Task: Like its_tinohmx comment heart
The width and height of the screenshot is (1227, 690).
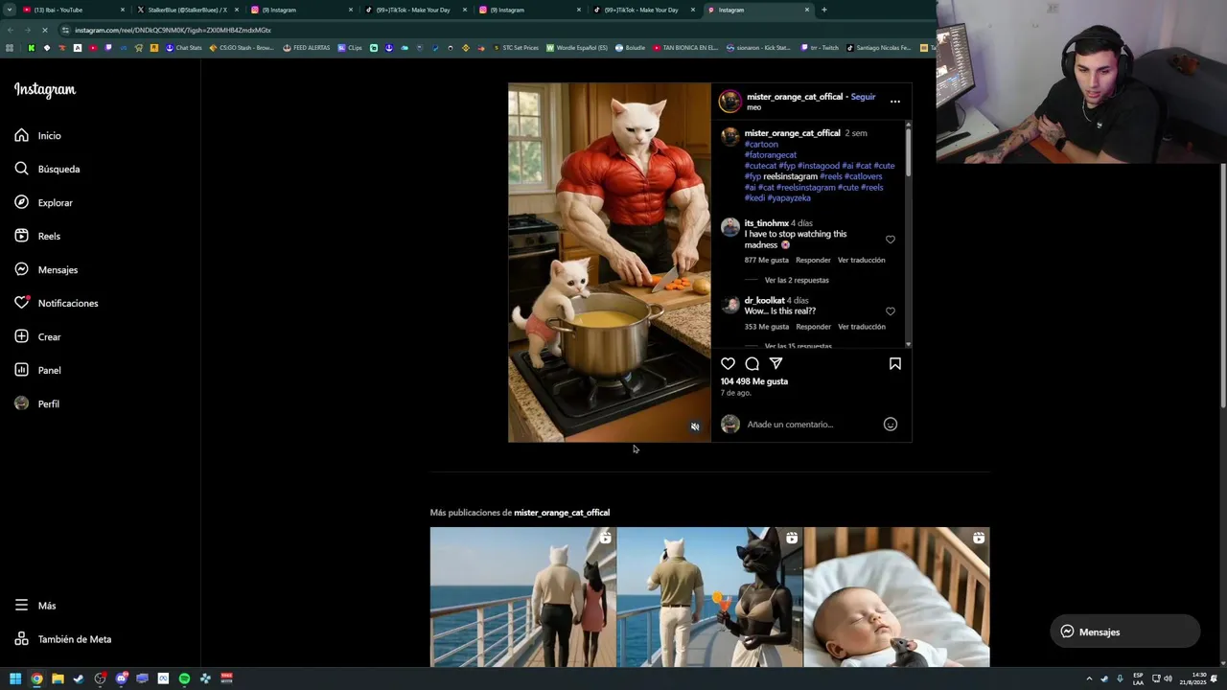Action: 891,240
